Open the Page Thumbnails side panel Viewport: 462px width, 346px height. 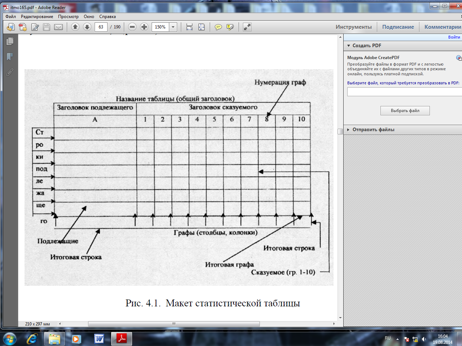coord(10,41)
